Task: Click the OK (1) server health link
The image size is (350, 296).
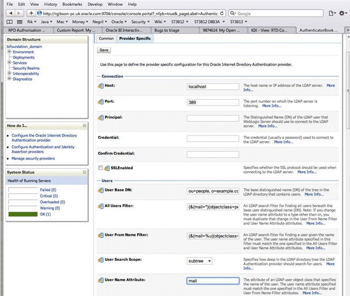Action: click(x=45, y=214)
